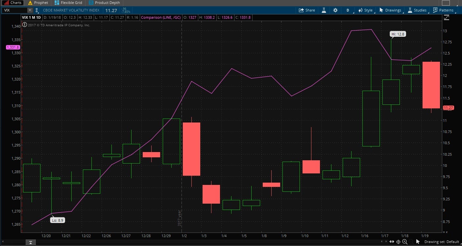462x246 pixels.
Task: Click the zoom in magnifier icon
Action: [x=405, y=242]
